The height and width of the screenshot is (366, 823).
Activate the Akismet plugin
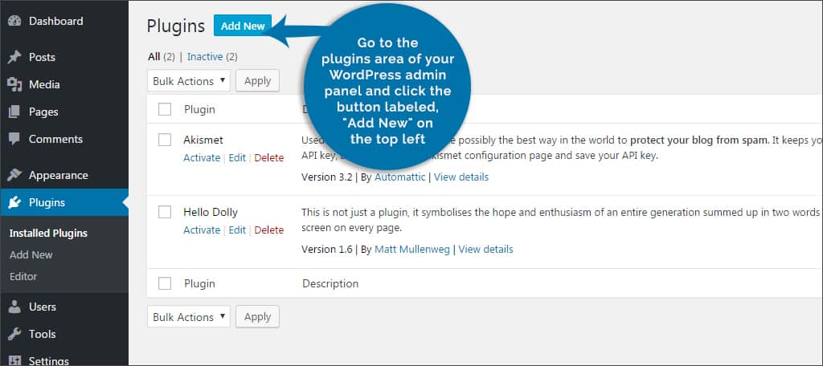(202, 158)
